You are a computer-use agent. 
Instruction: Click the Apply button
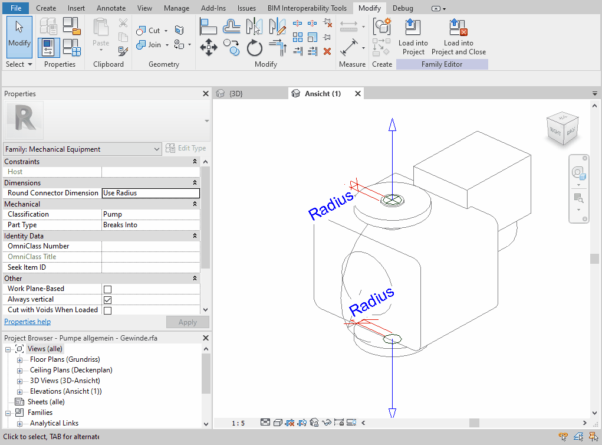point(187,322)
